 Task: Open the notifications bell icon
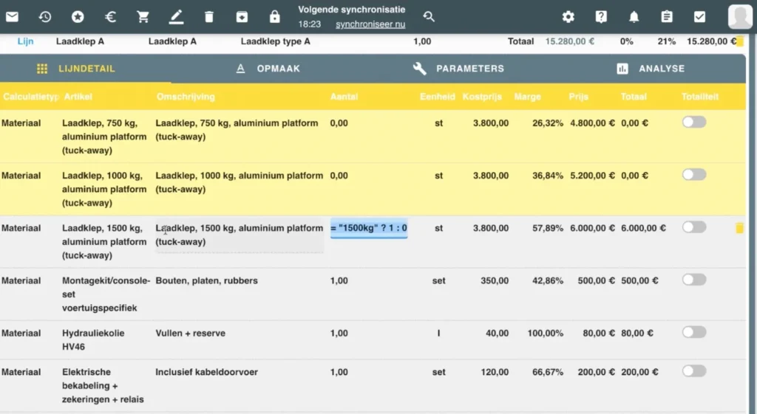pos(634,17)
